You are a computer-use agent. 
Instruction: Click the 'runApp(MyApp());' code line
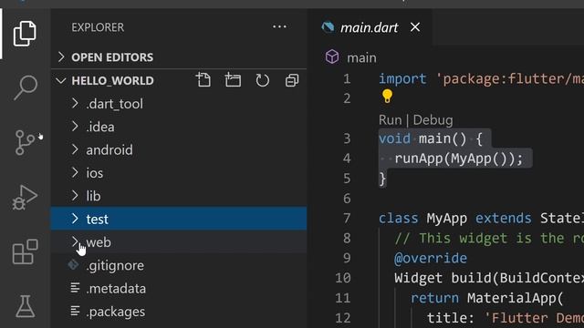tap(458, 159)
